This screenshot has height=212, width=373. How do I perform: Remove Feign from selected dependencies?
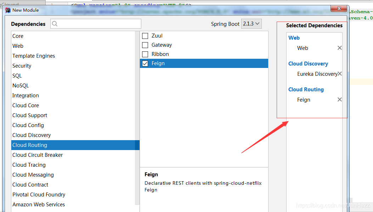coord(340,99)
